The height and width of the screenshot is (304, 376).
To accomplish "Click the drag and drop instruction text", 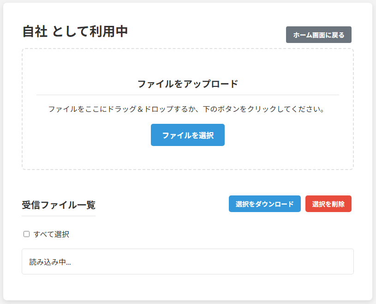I will click(x=188, y=109).
